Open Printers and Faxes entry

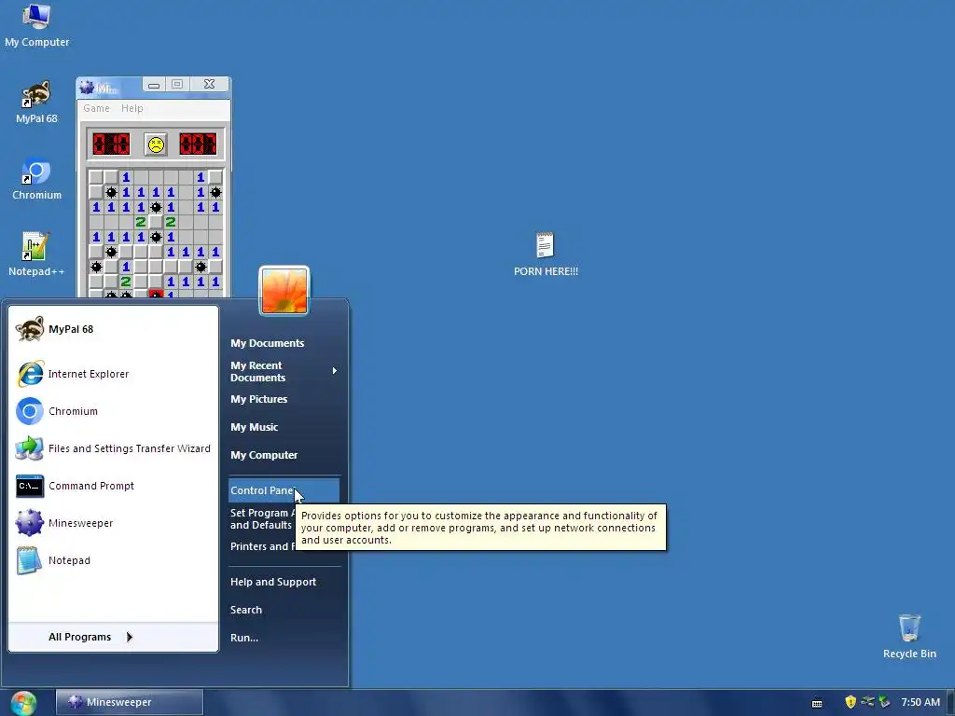point(262,546)
